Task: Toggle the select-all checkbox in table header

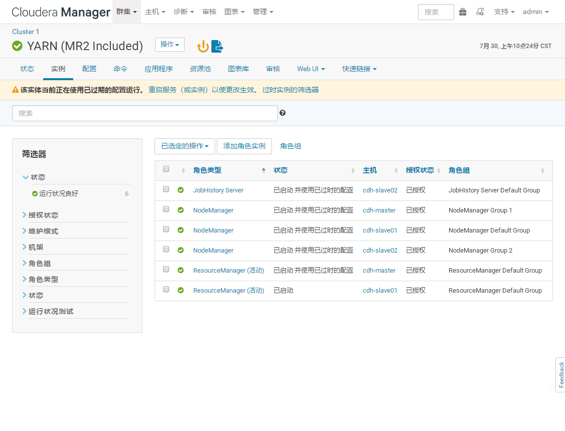Action: (x=166, y=169)
